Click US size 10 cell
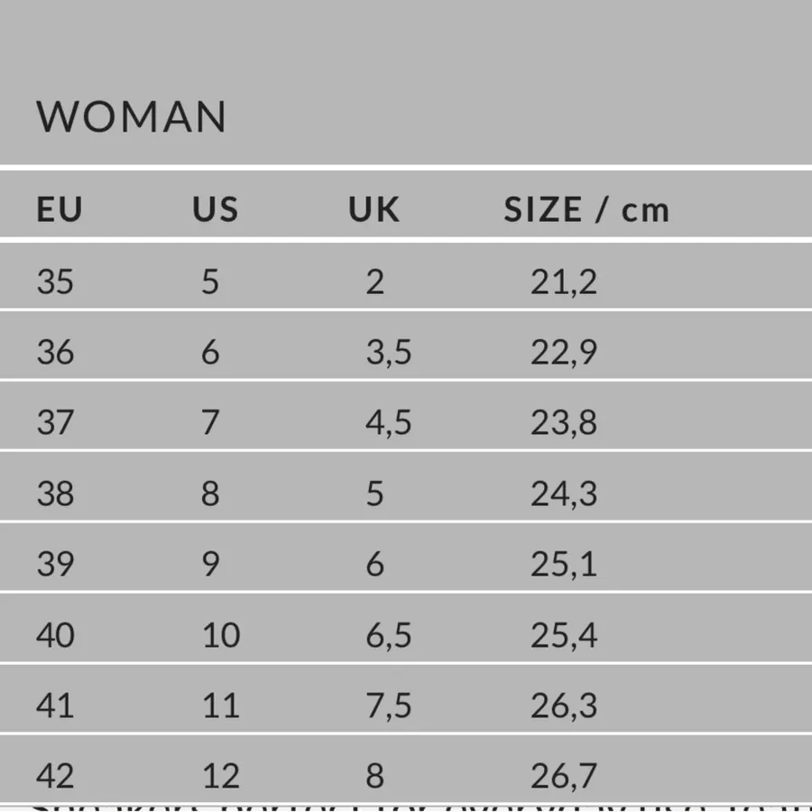This screenshot has height=812, width=812. click(x=221, y=635)
